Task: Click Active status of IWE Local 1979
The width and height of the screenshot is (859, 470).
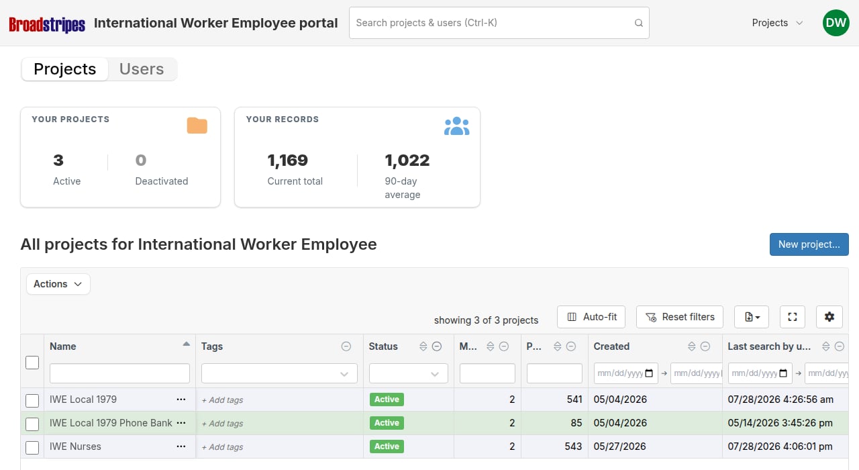Action: pos(387,399)
